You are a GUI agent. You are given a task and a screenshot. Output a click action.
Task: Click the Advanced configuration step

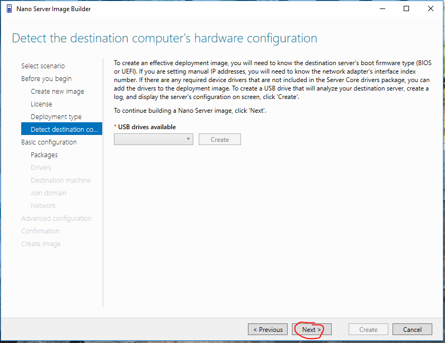click(57, 219)
